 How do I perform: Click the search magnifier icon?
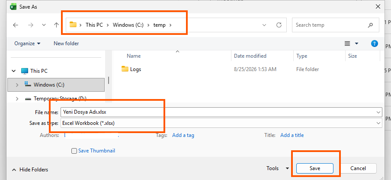point(370,25)
